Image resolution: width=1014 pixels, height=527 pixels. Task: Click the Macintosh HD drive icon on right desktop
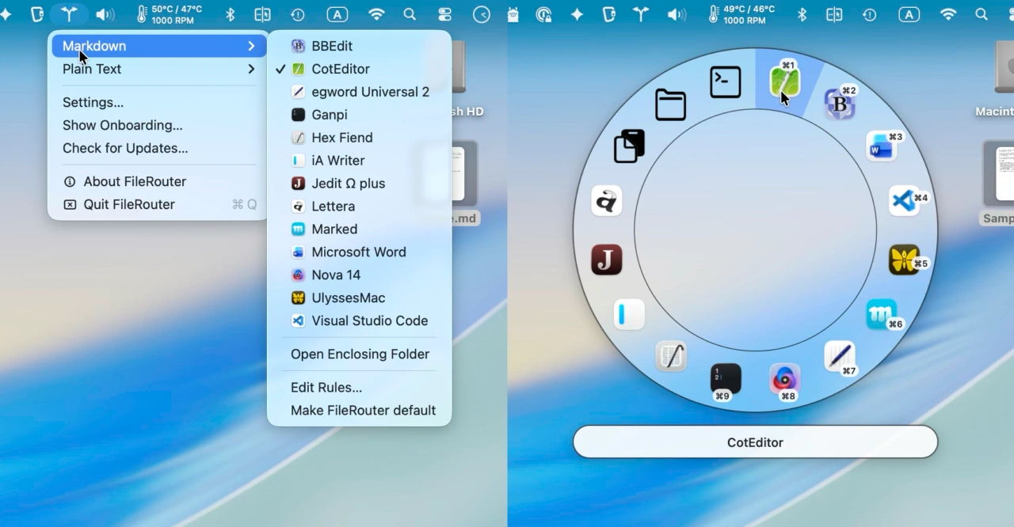pos(1004,67)
